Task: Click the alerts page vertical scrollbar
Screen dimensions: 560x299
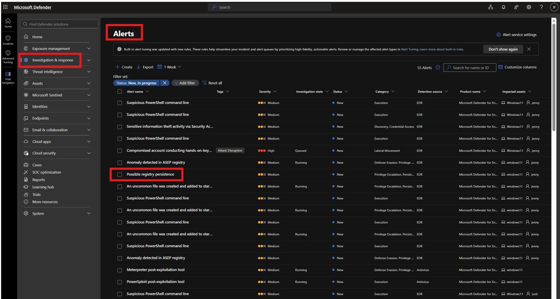Action: tap(554, 77)
